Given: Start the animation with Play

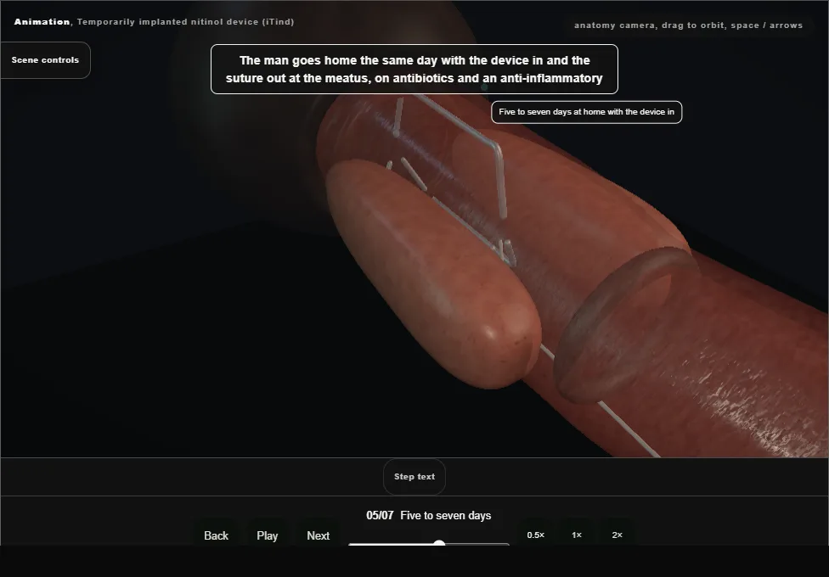Looking at the screenshot, I should pyautogui.click(x=267, y=535).
